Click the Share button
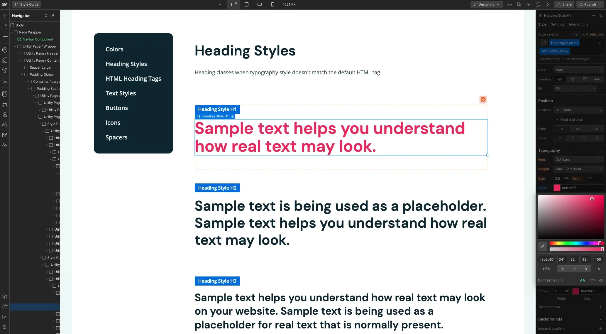 pyautogui.click(x=564, y=4)
